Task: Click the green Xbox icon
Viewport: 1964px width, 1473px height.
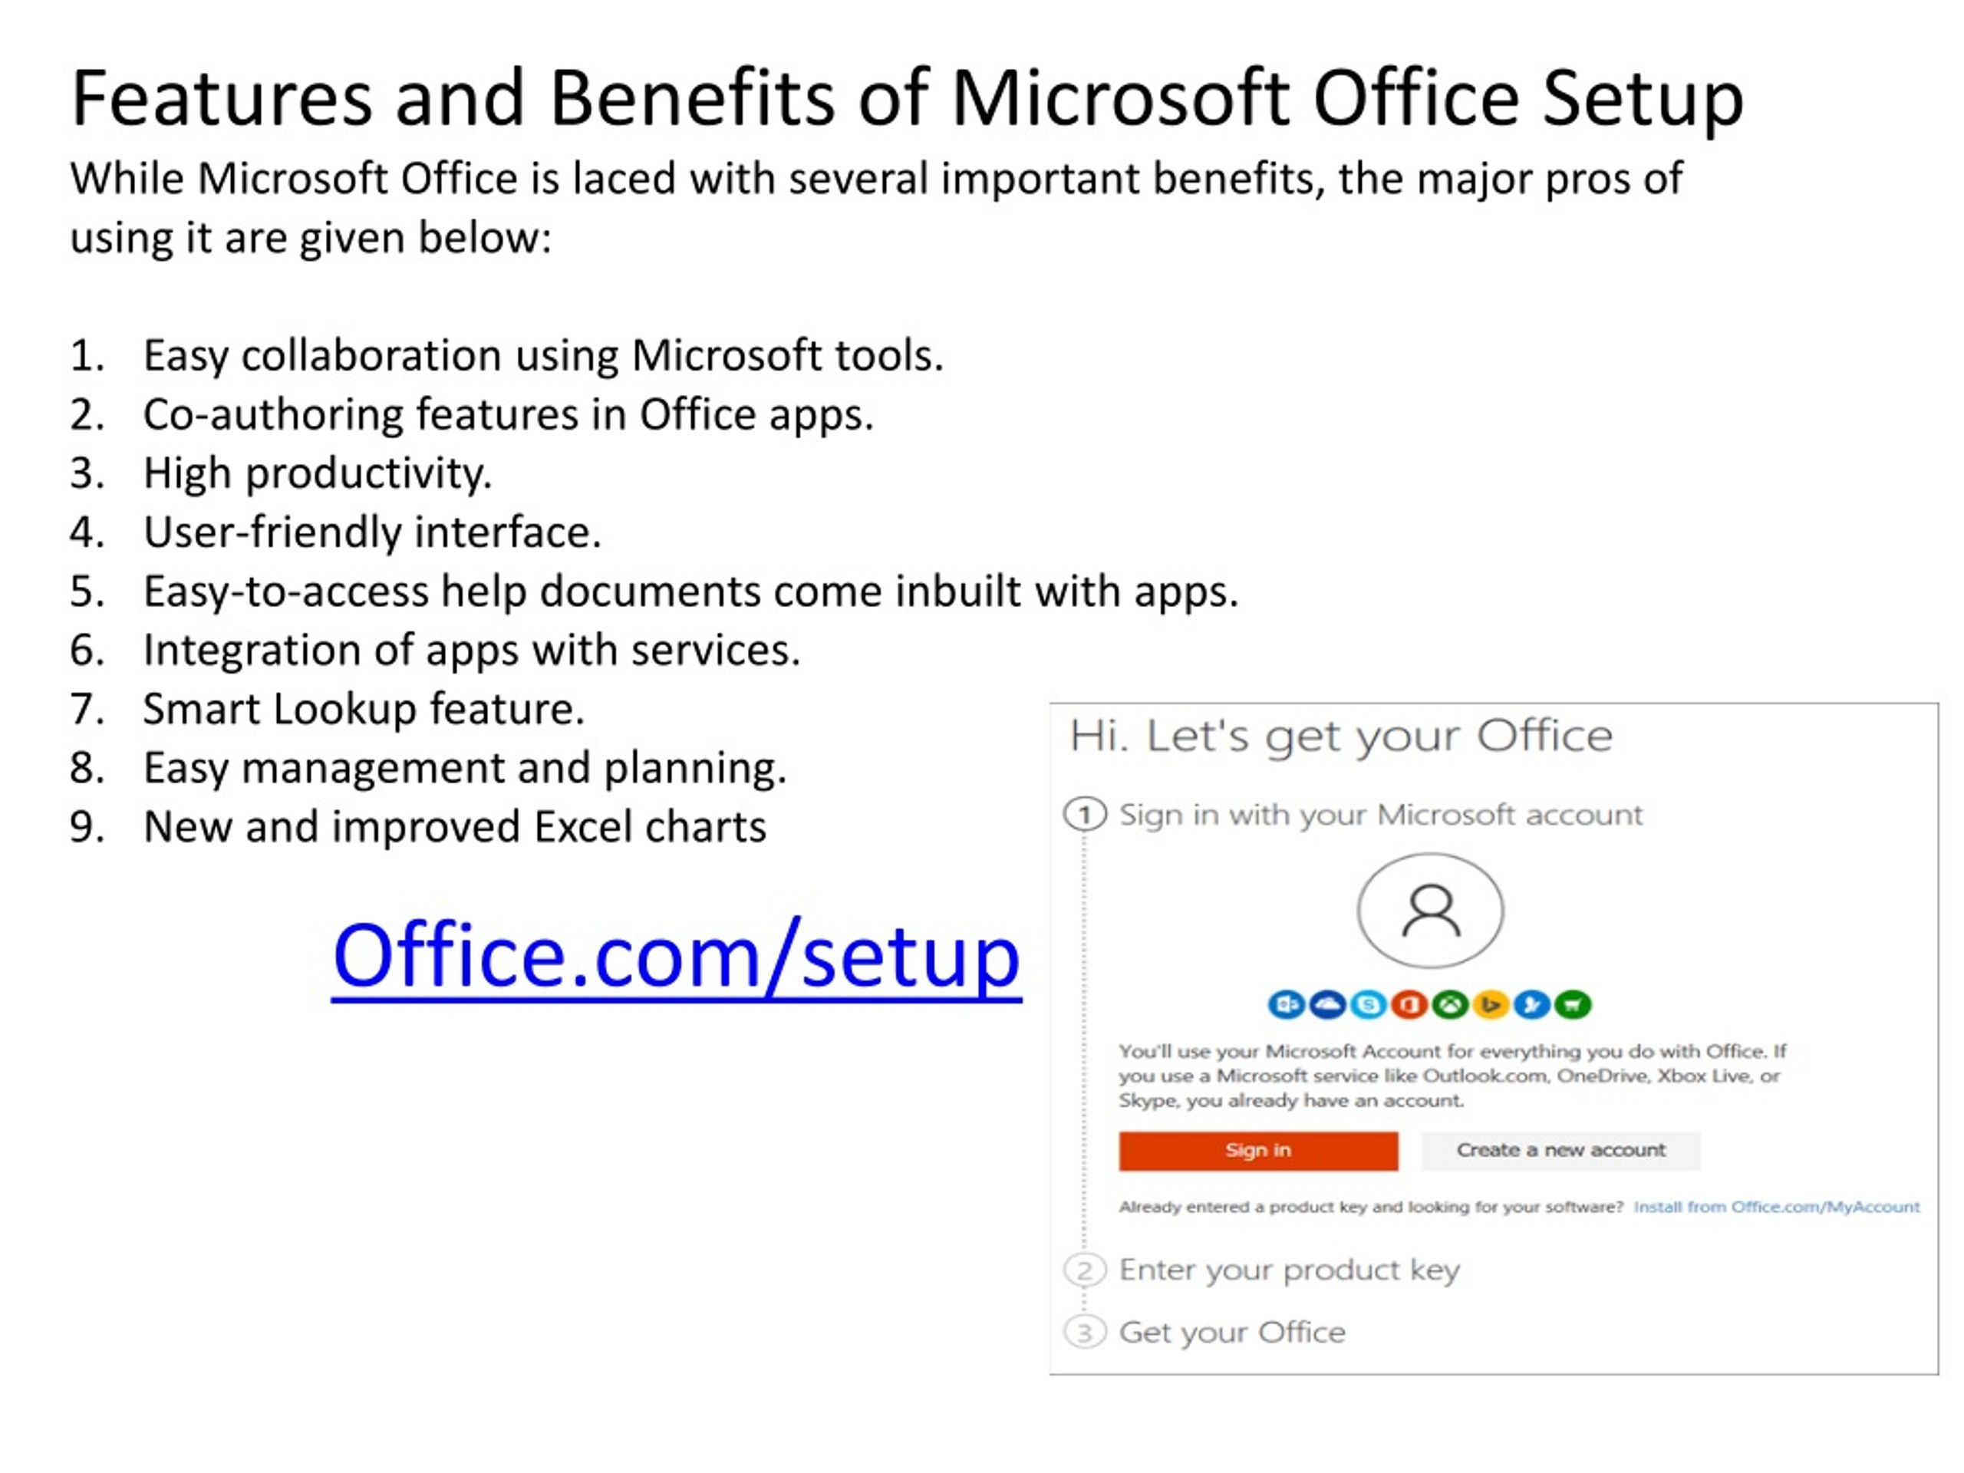Action: coord(1450,1004)
